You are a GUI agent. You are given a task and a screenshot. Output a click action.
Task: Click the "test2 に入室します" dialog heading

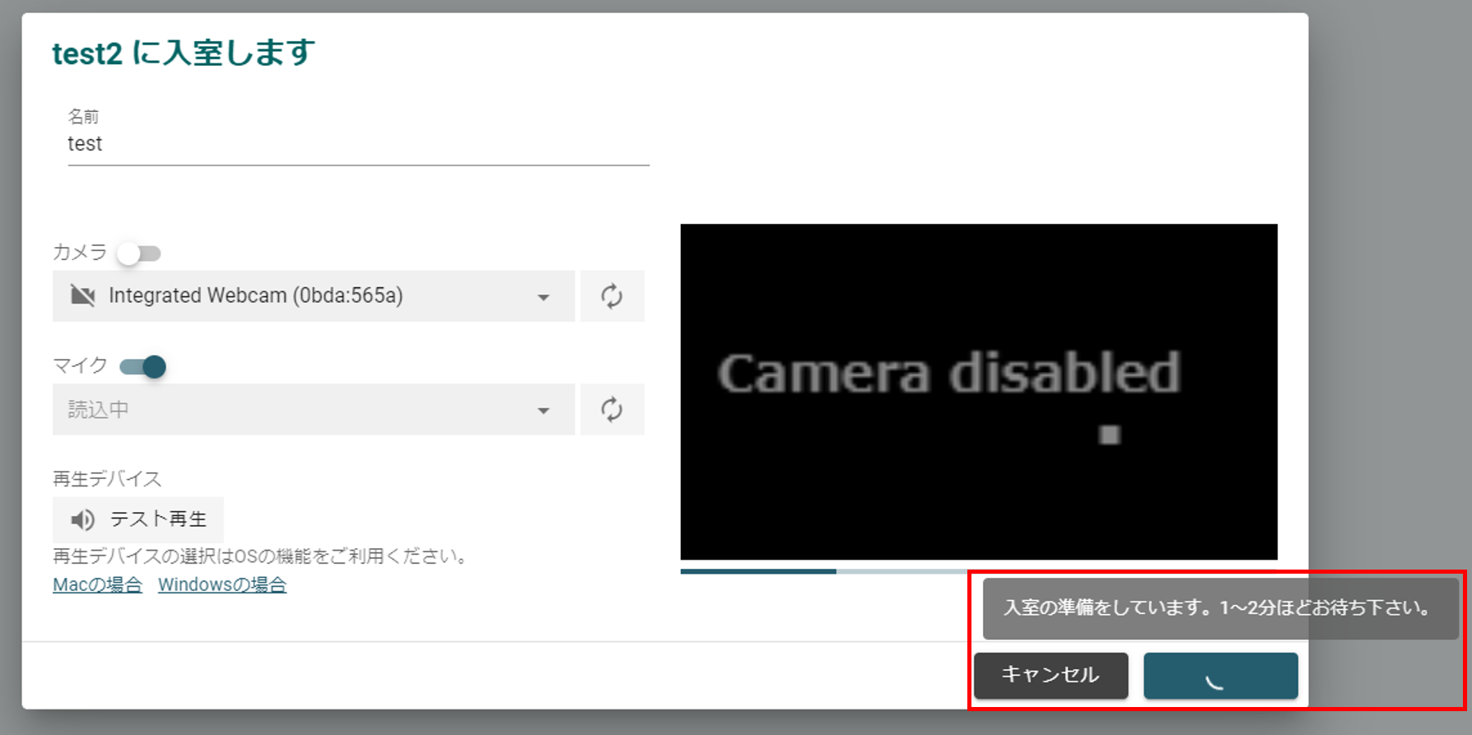click(184, 53)
